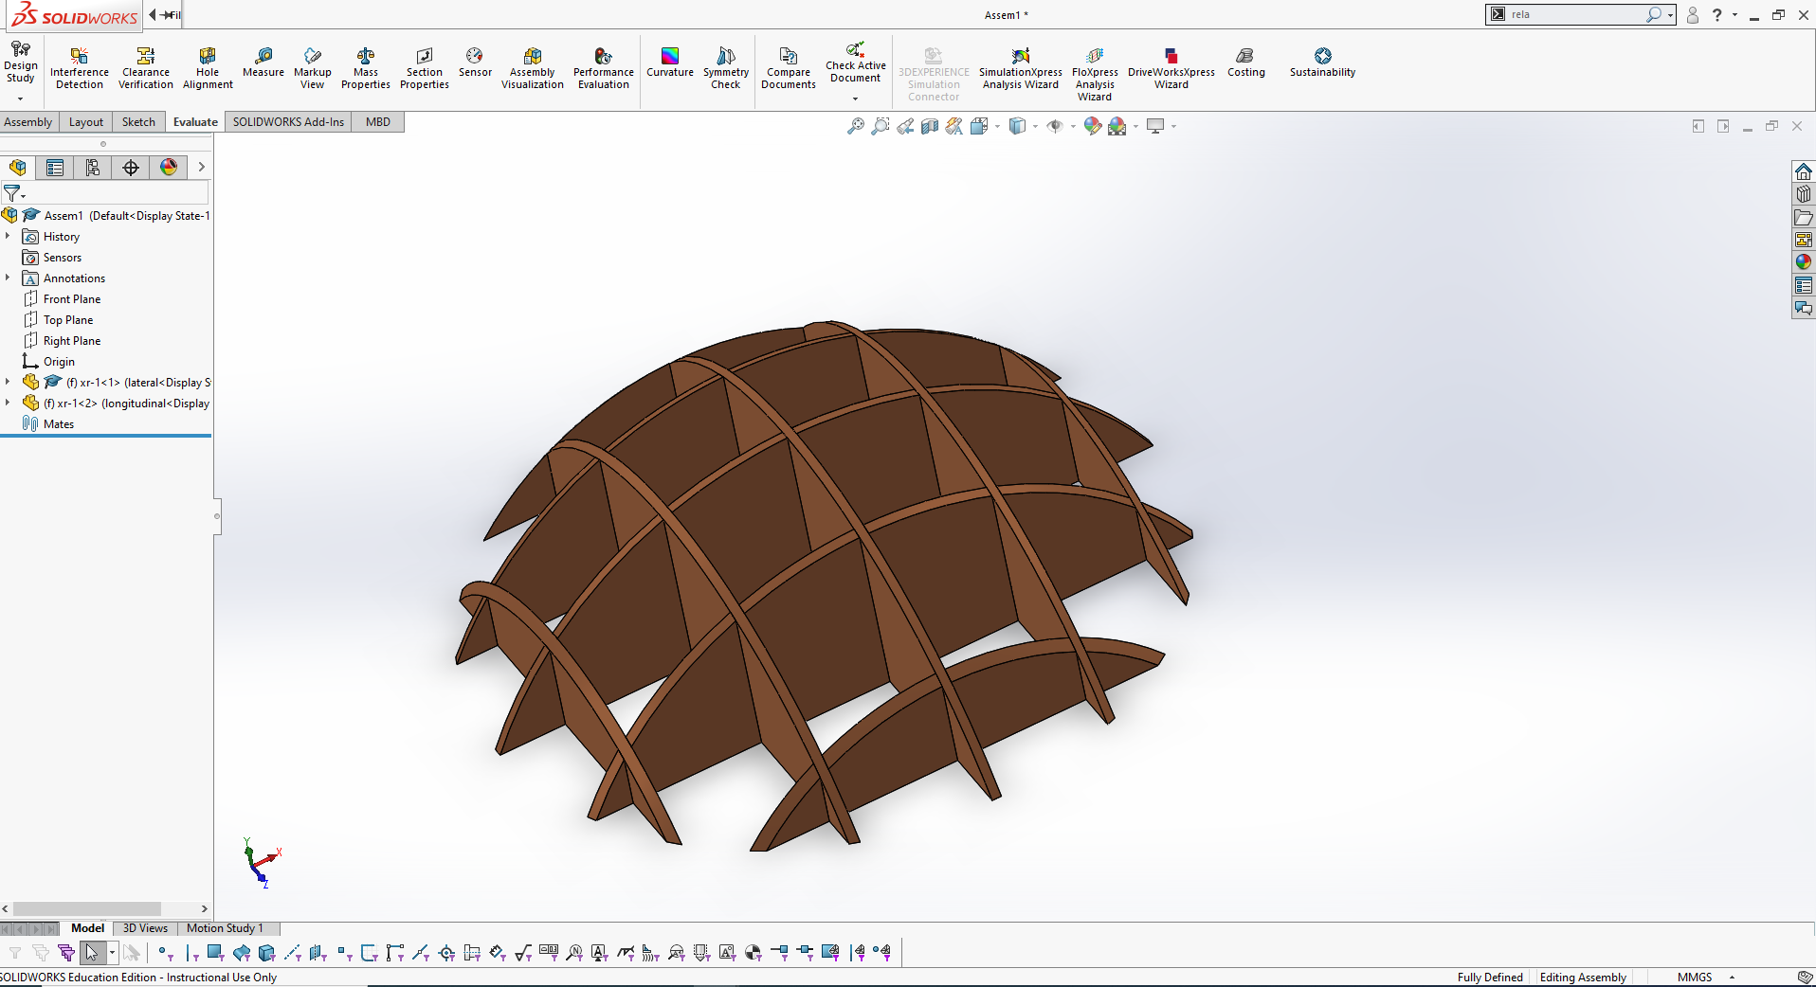Switch to Assembly tab
This screenshot has height=987, width=1816.
(28, 122)
